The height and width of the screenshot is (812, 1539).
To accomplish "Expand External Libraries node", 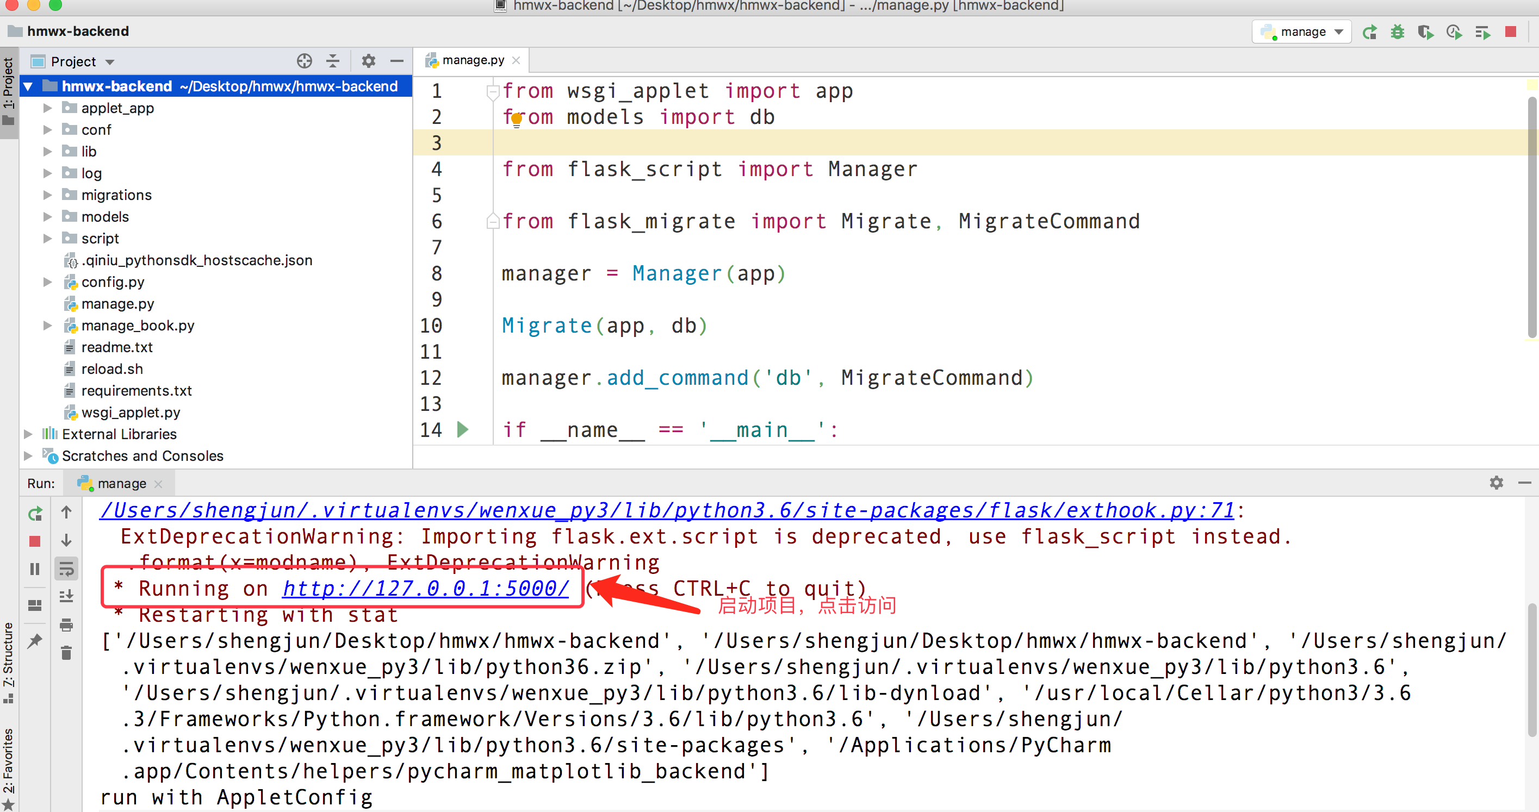I will coord(28,434).
